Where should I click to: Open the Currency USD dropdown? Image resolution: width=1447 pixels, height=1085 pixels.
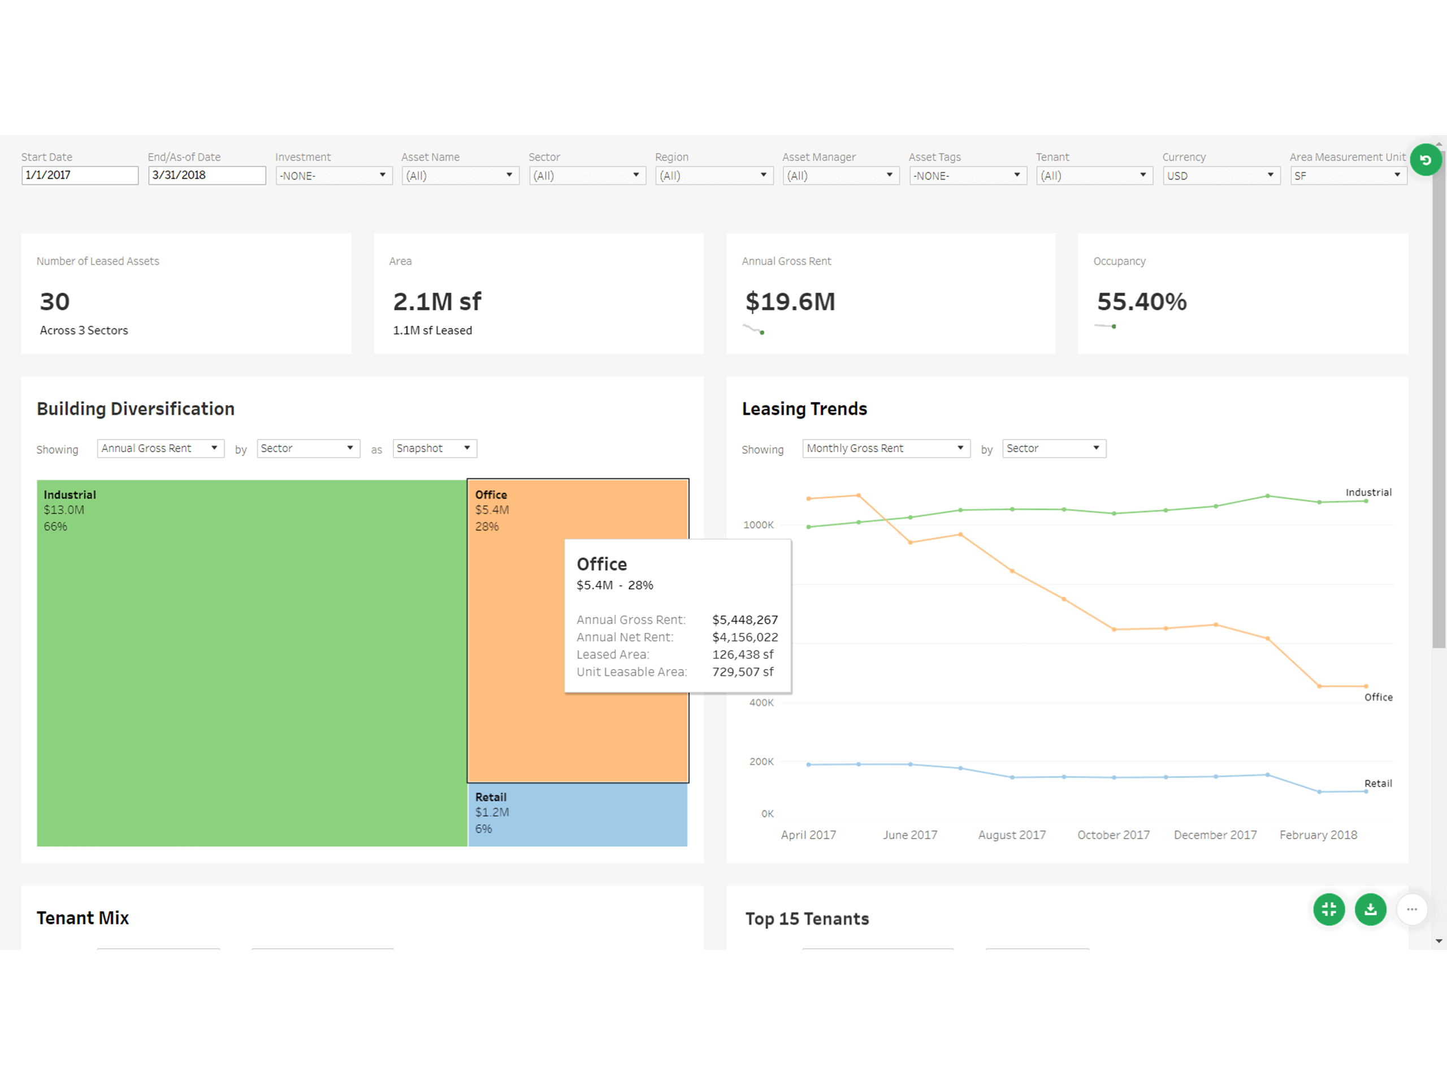[1221, 175]
